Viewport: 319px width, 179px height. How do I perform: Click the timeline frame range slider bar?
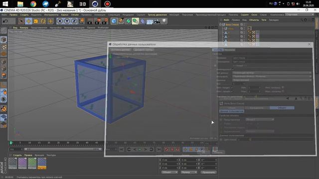(x=63, y=149)
